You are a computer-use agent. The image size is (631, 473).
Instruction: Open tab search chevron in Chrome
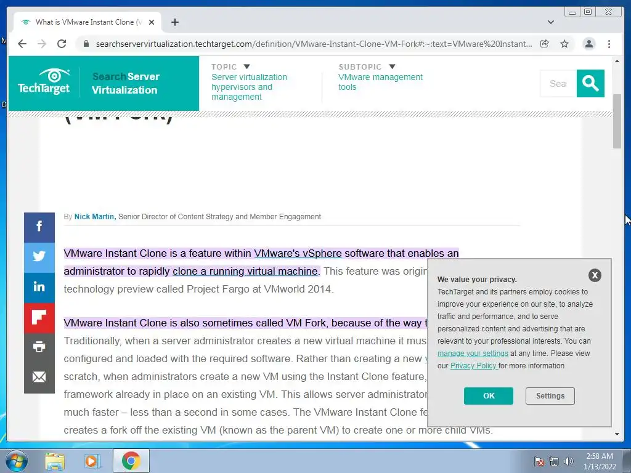[x=550, y=22]
